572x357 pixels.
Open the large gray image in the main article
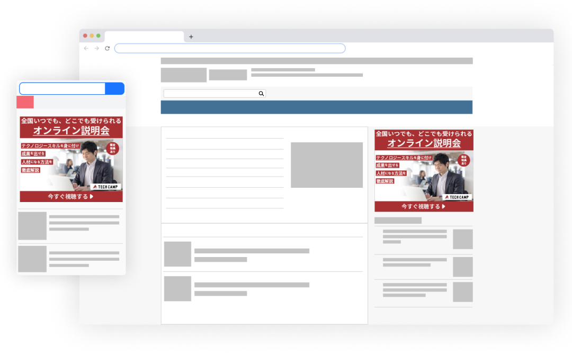click(326, 165)
